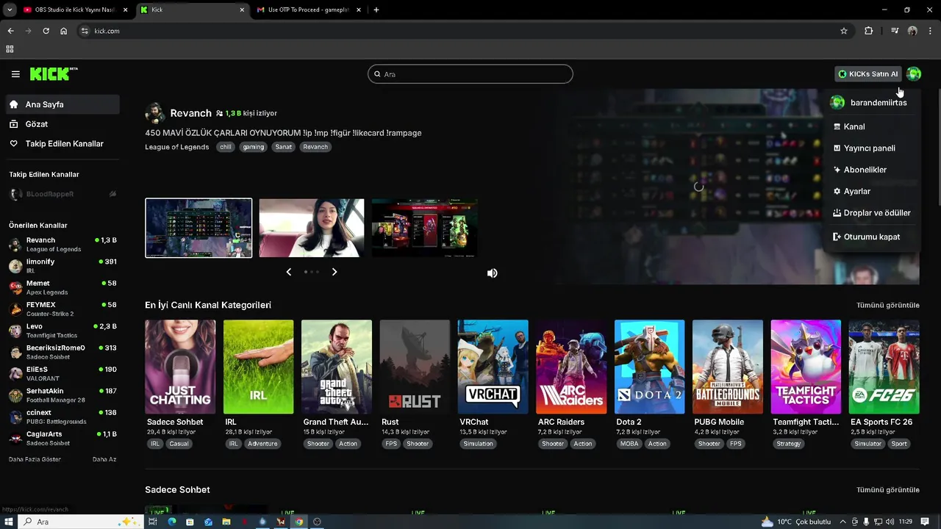Open the Kick profile avatar menu
The height and width of the screenshot is (529, 941).
click(x=914, y=73)
